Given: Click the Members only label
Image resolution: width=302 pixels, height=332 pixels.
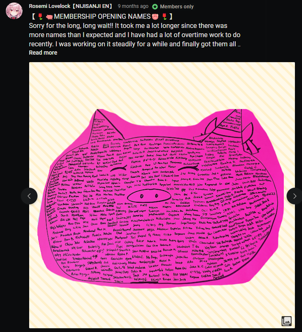Looking at the screenshot, I should click(x=177, y=7).
